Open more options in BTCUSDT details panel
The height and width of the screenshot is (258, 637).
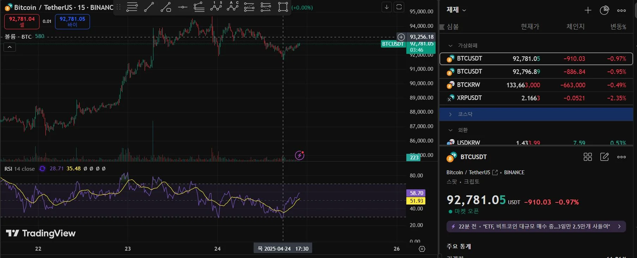pyautogui.click(x=621, y=157)
